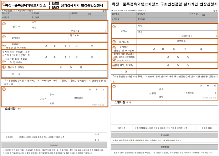Click the 점검희망 연월일 date field
This screenshot has height=156, width=219.
coord(177,65)
